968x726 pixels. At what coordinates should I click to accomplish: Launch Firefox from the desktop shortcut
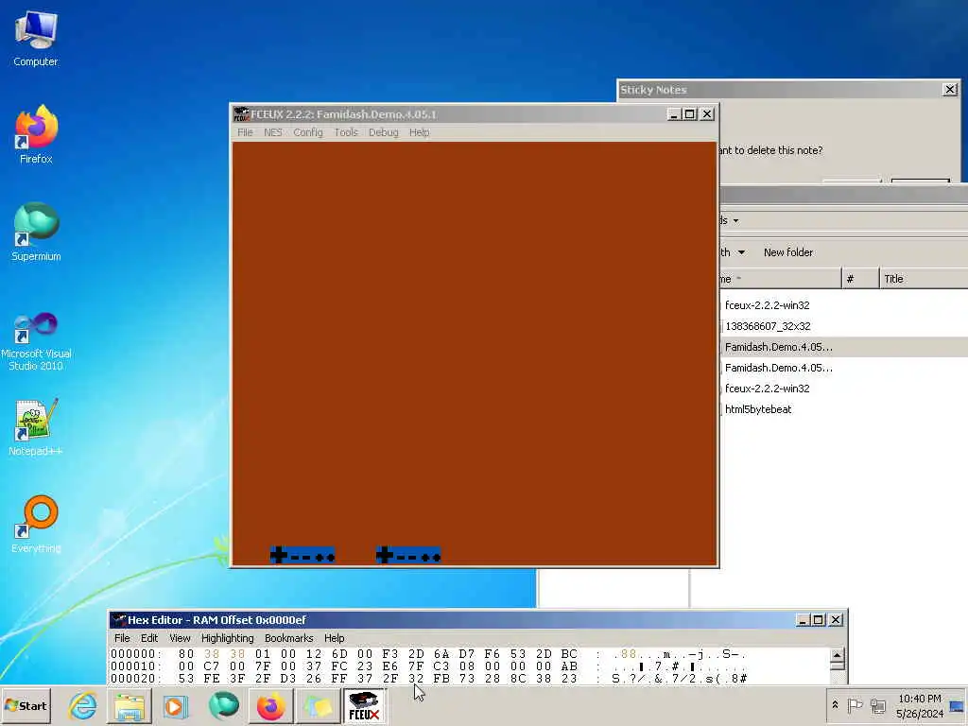36,134
